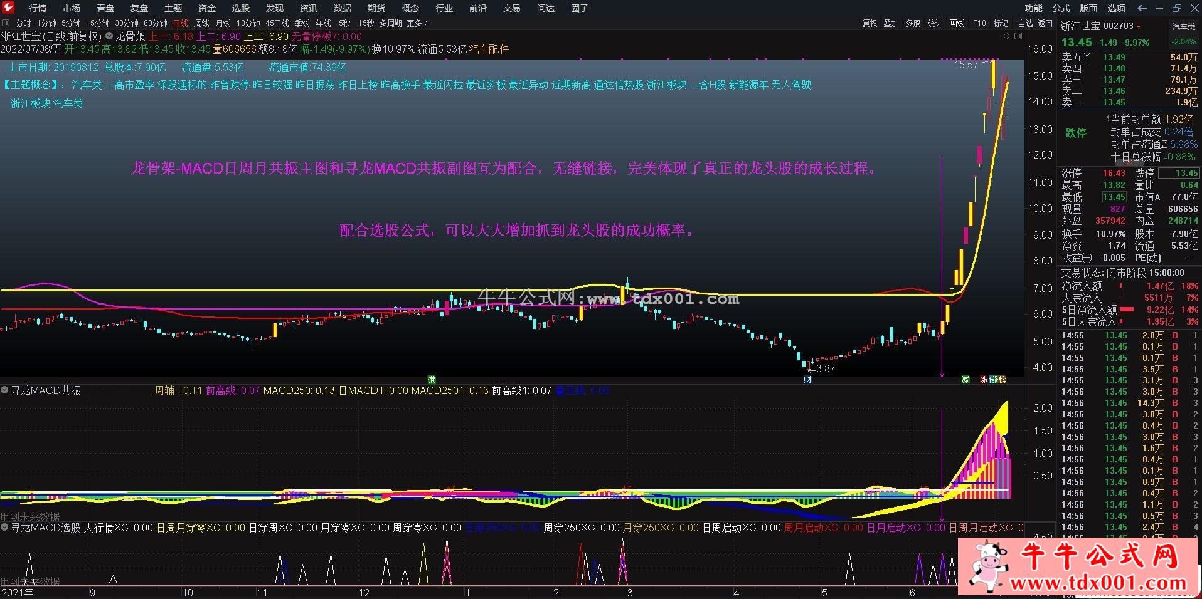Click the 港 marker below the chart
Screen dimensions: 1202x599
pyautogui.click(x=432, y=379)
